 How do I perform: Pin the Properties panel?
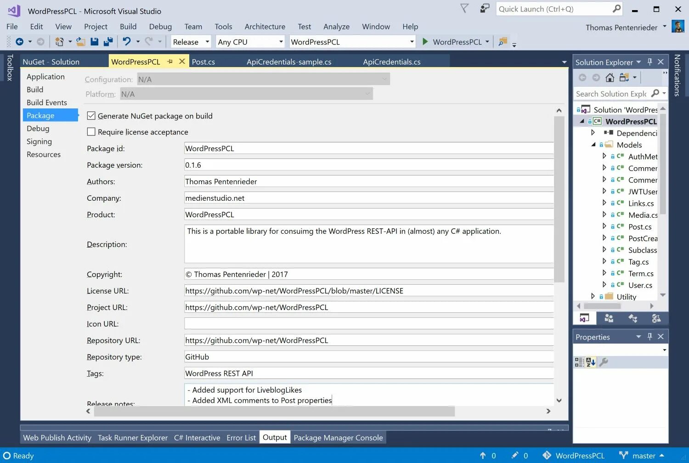click(649, 336)
